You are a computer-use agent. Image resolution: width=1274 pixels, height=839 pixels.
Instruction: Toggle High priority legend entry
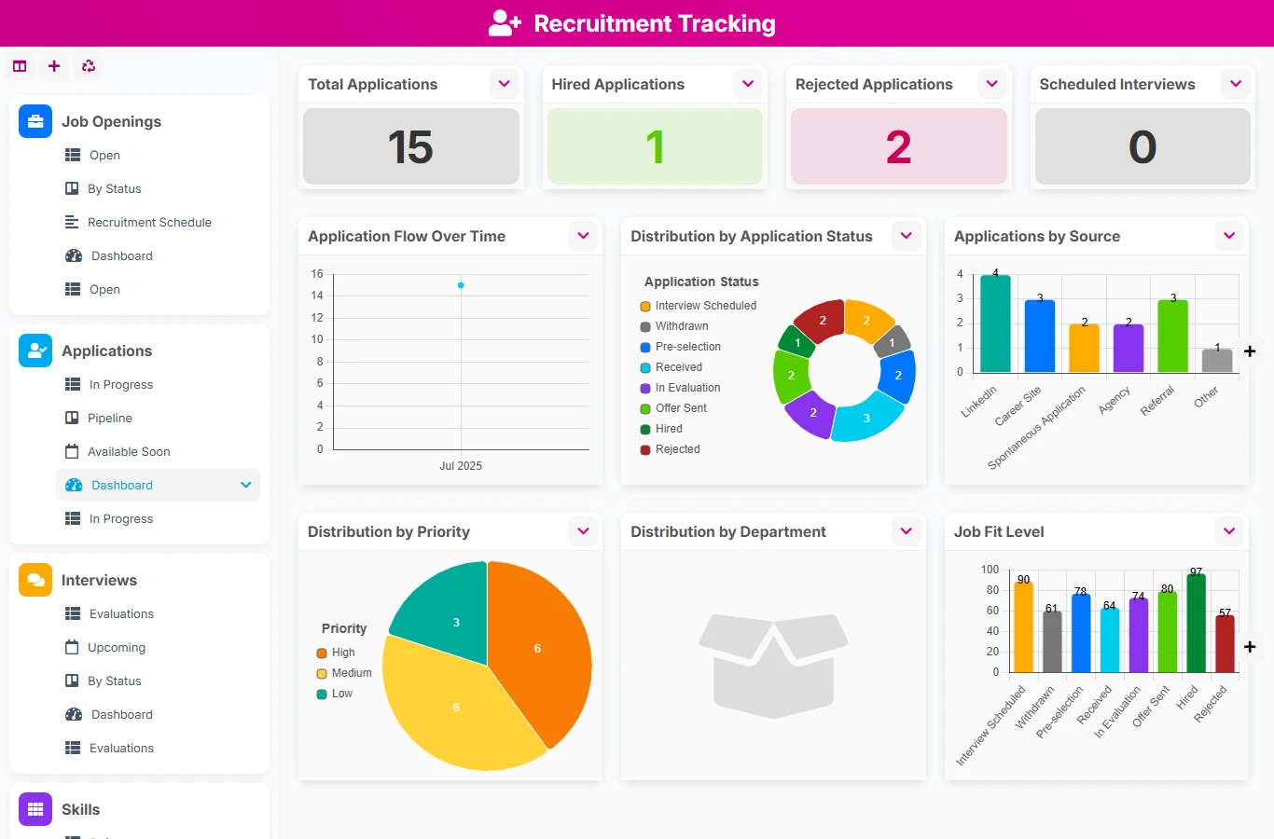tap(336, 653)
